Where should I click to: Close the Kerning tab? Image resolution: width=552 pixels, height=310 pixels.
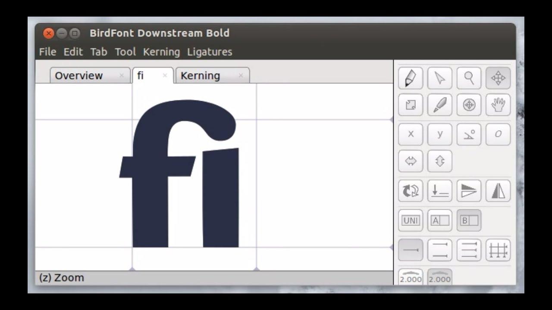point(241,75)
